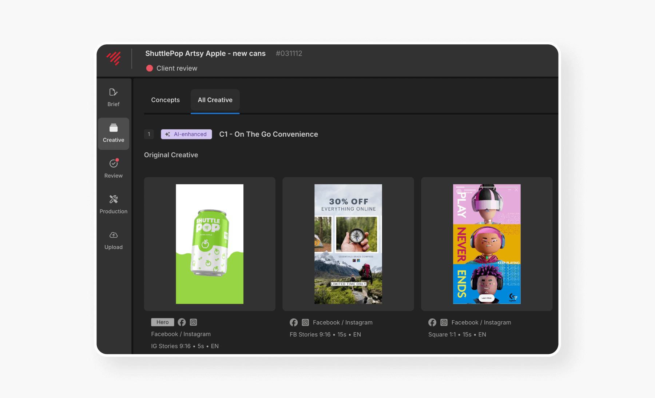655x398 pixels.
Task: Click Instagram icon under ShuttlePop can creative
Action: [x=194, y=322]
